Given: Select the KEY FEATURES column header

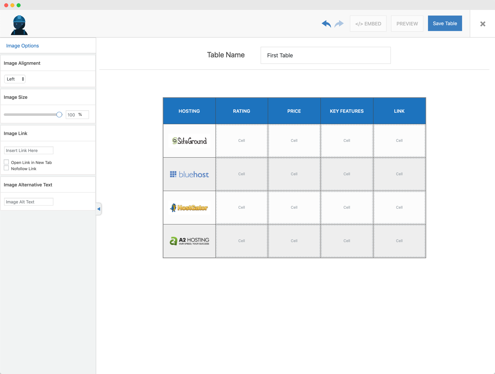Looking at the screenshot, I should pyautogui.click(x=347, y=111).
